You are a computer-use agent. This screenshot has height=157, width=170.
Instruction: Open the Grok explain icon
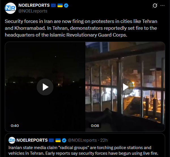click(x=155, y=5)
